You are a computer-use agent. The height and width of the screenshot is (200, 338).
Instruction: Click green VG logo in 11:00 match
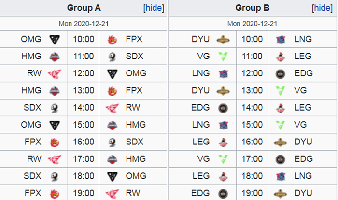(x=223, y=57)
